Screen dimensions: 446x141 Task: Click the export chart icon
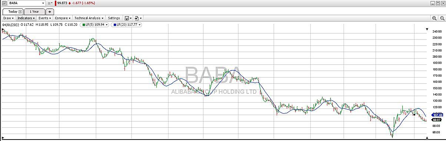pyautogui.click(x=137, y=18)
